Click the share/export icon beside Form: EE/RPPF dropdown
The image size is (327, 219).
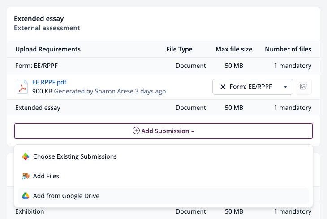click(x=304, y=87)
